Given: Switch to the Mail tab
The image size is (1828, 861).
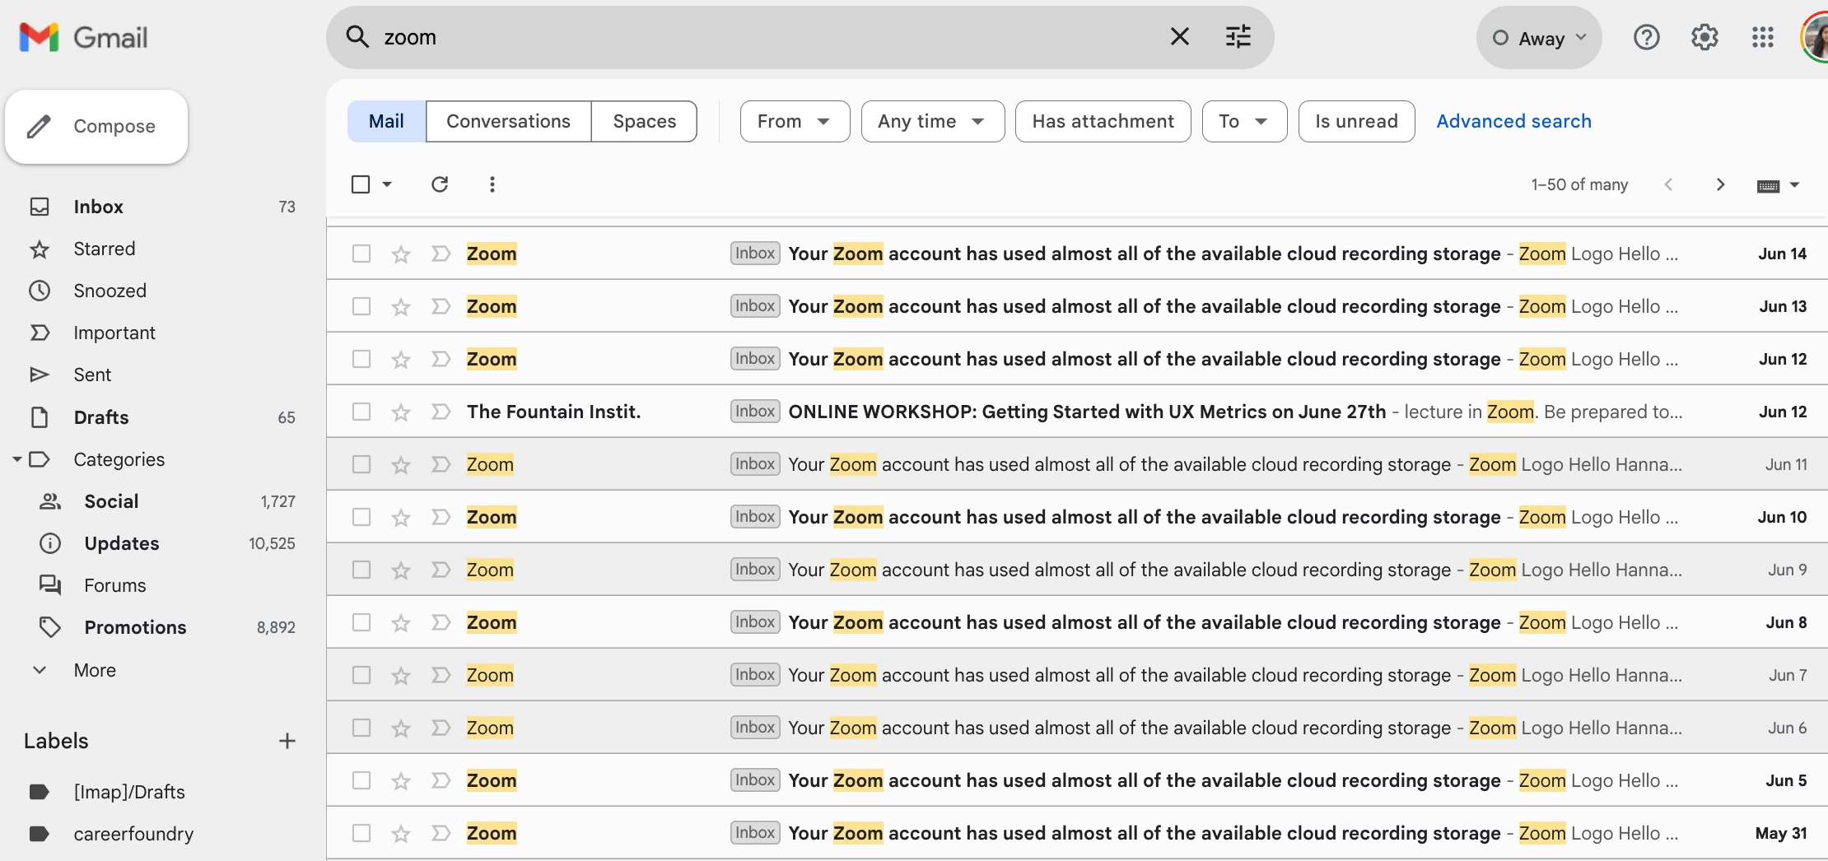Looking at the screenshot, I should pyautogui.click(x=386, y=122).
